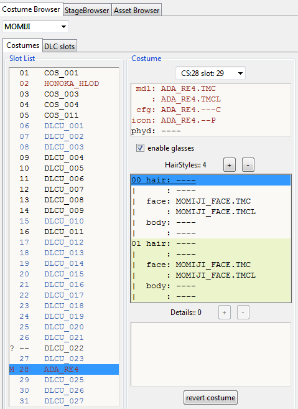
Task: Select slot 25 DLCU_020
Action: coord(64,327)
